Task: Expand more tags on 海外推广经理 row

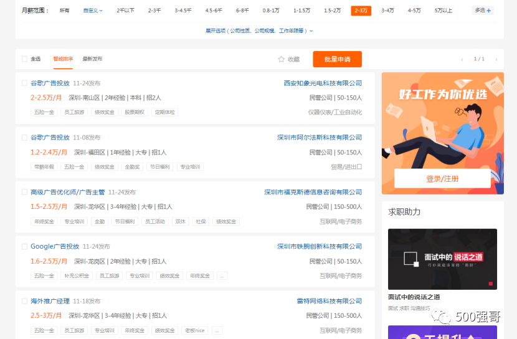Action: click(x=217, y=330)
